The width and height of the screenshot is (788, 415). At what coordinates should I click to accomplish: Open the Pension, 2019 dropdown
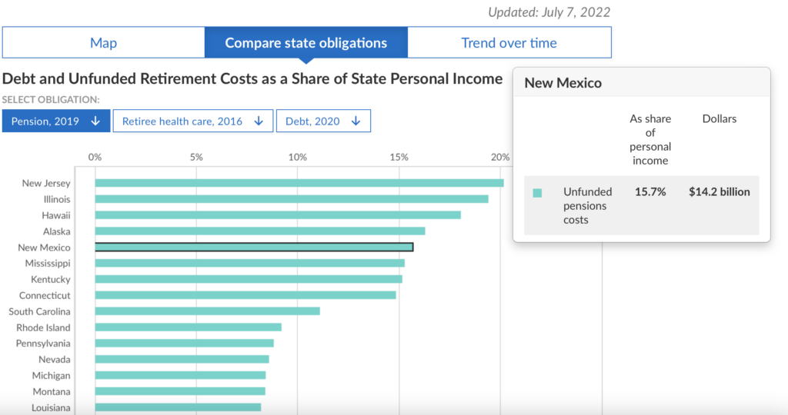point(55,121)
